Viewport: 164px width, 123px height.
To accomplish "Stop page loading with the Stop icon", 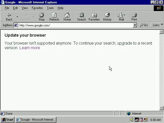I will (42, 17).
